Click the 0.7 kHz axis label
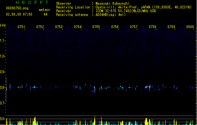 click(3, 103)
